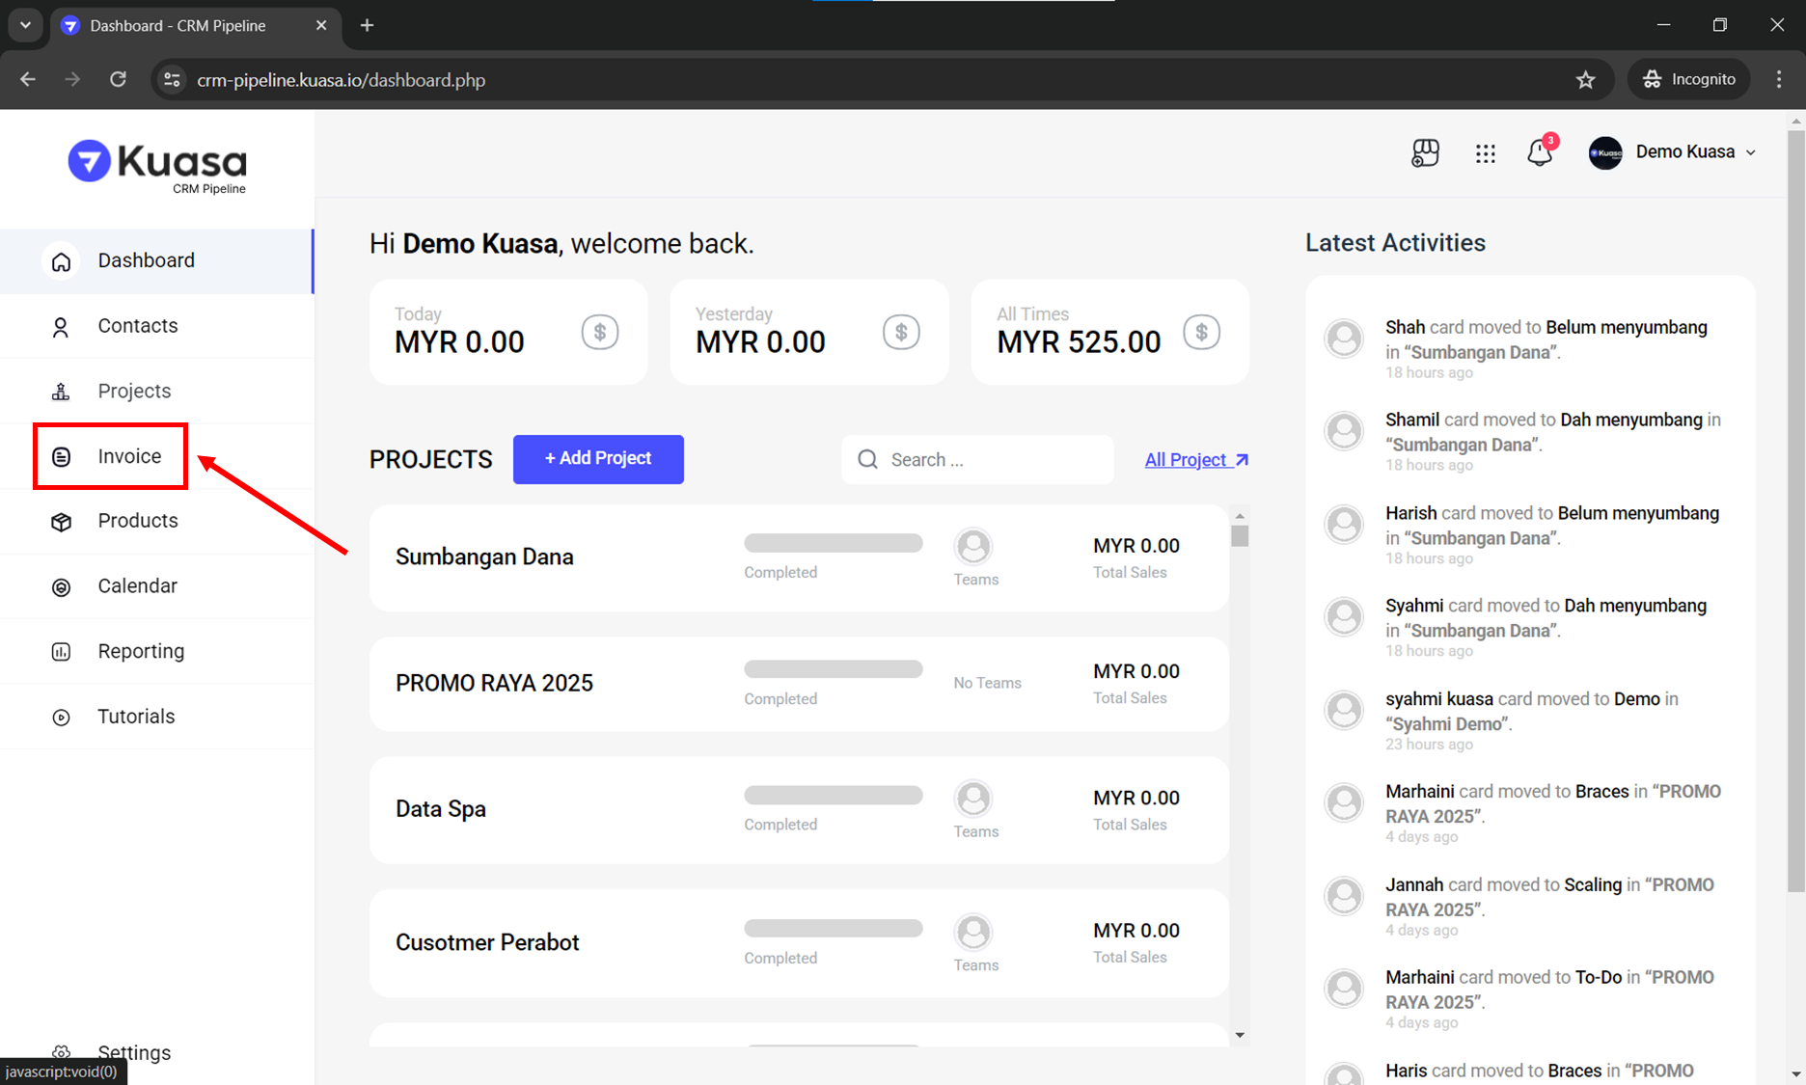Click the Reporting chart icon in sidebar
The image size is (1806, 1085).
tap(61, 652)
